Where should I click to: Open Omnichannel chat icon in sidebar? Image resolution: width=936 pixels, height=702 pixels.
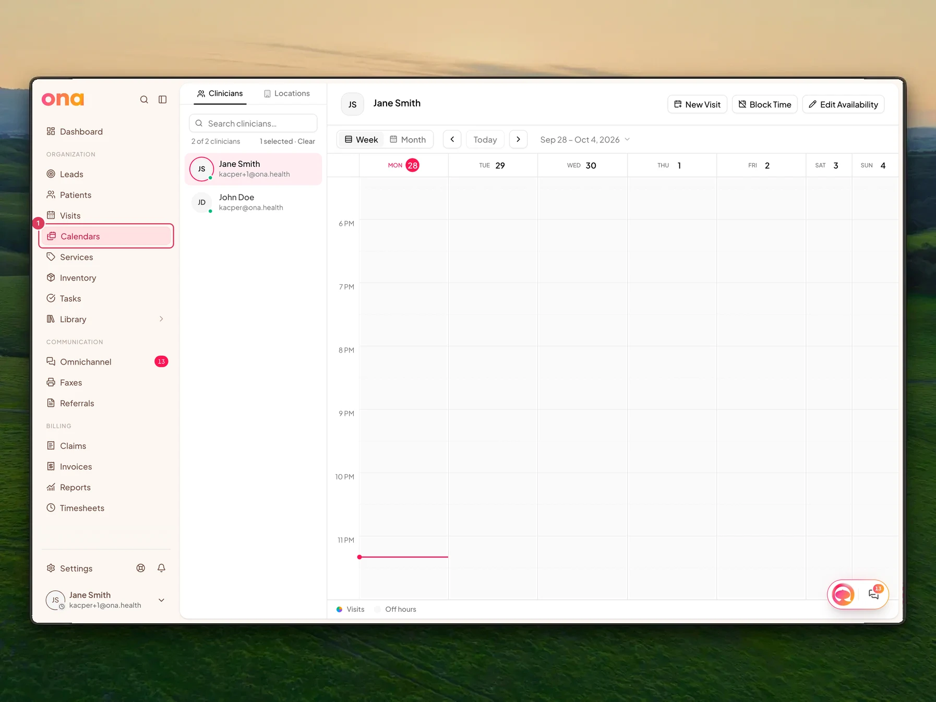[51, 361]
